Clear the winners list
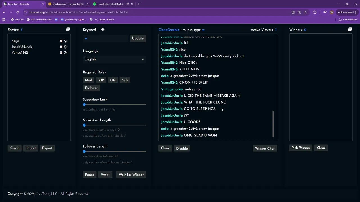The image size is (360, 202). [x=321, y=148]
